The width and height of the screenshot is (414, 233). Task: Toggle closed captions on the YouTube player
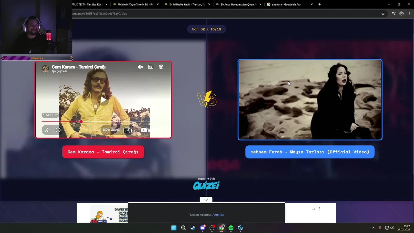(x=151, y=67)
